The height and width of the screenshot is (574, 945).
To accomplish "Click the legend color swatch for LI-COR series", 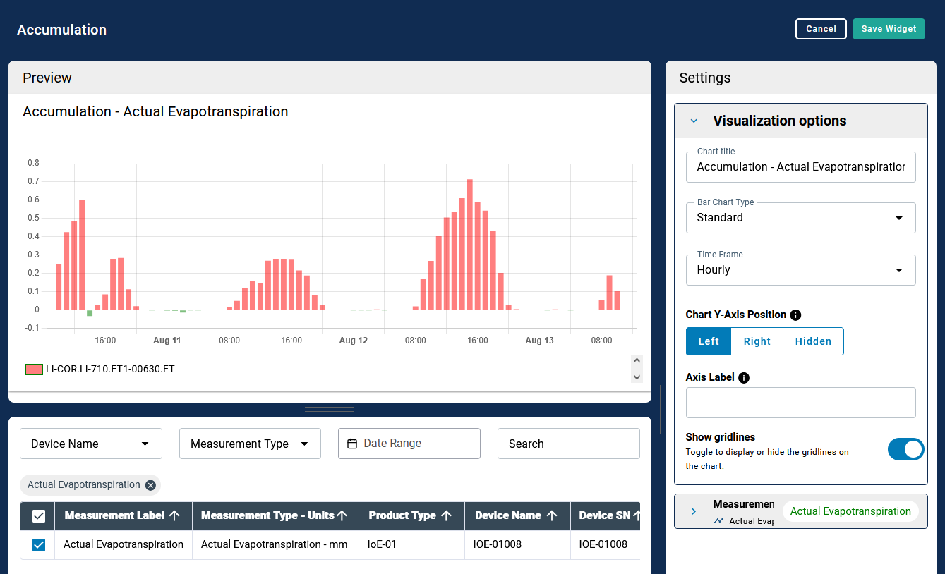I will point(34,370).
